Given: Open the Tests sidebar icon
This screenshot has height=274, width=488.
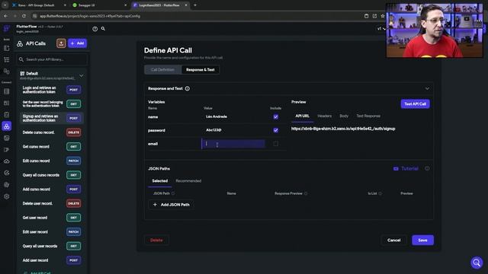Looking at the screenshot, I should (7, 173).
